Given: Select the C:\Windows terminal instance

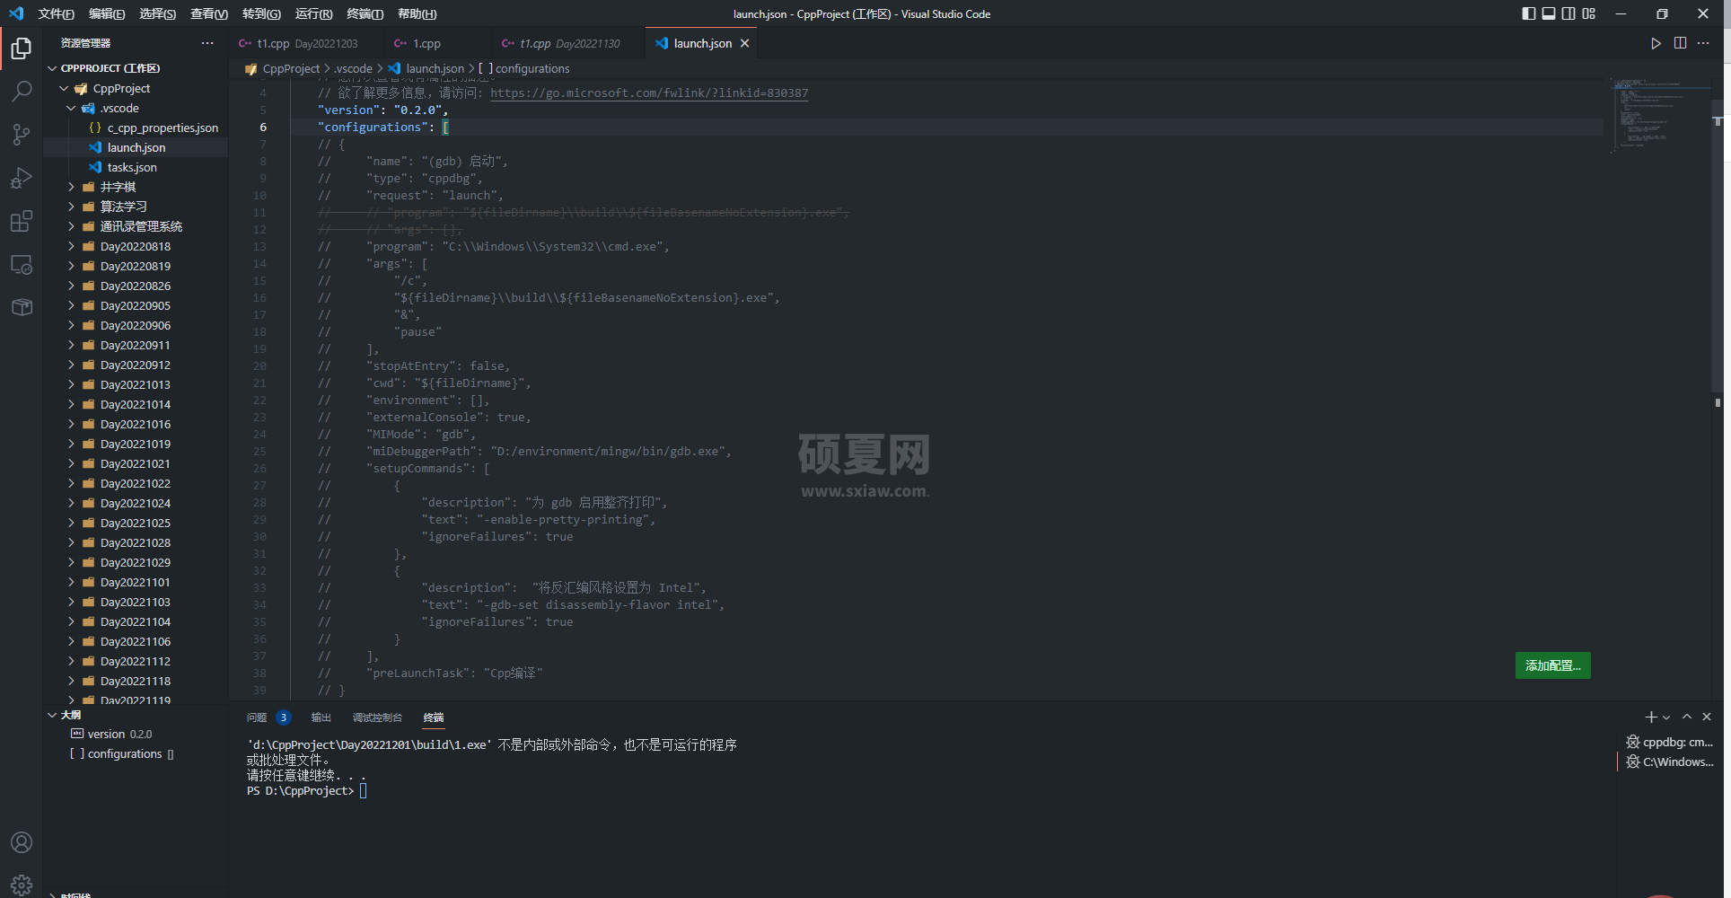Looking at the screenshot, I should (1670, 762).
